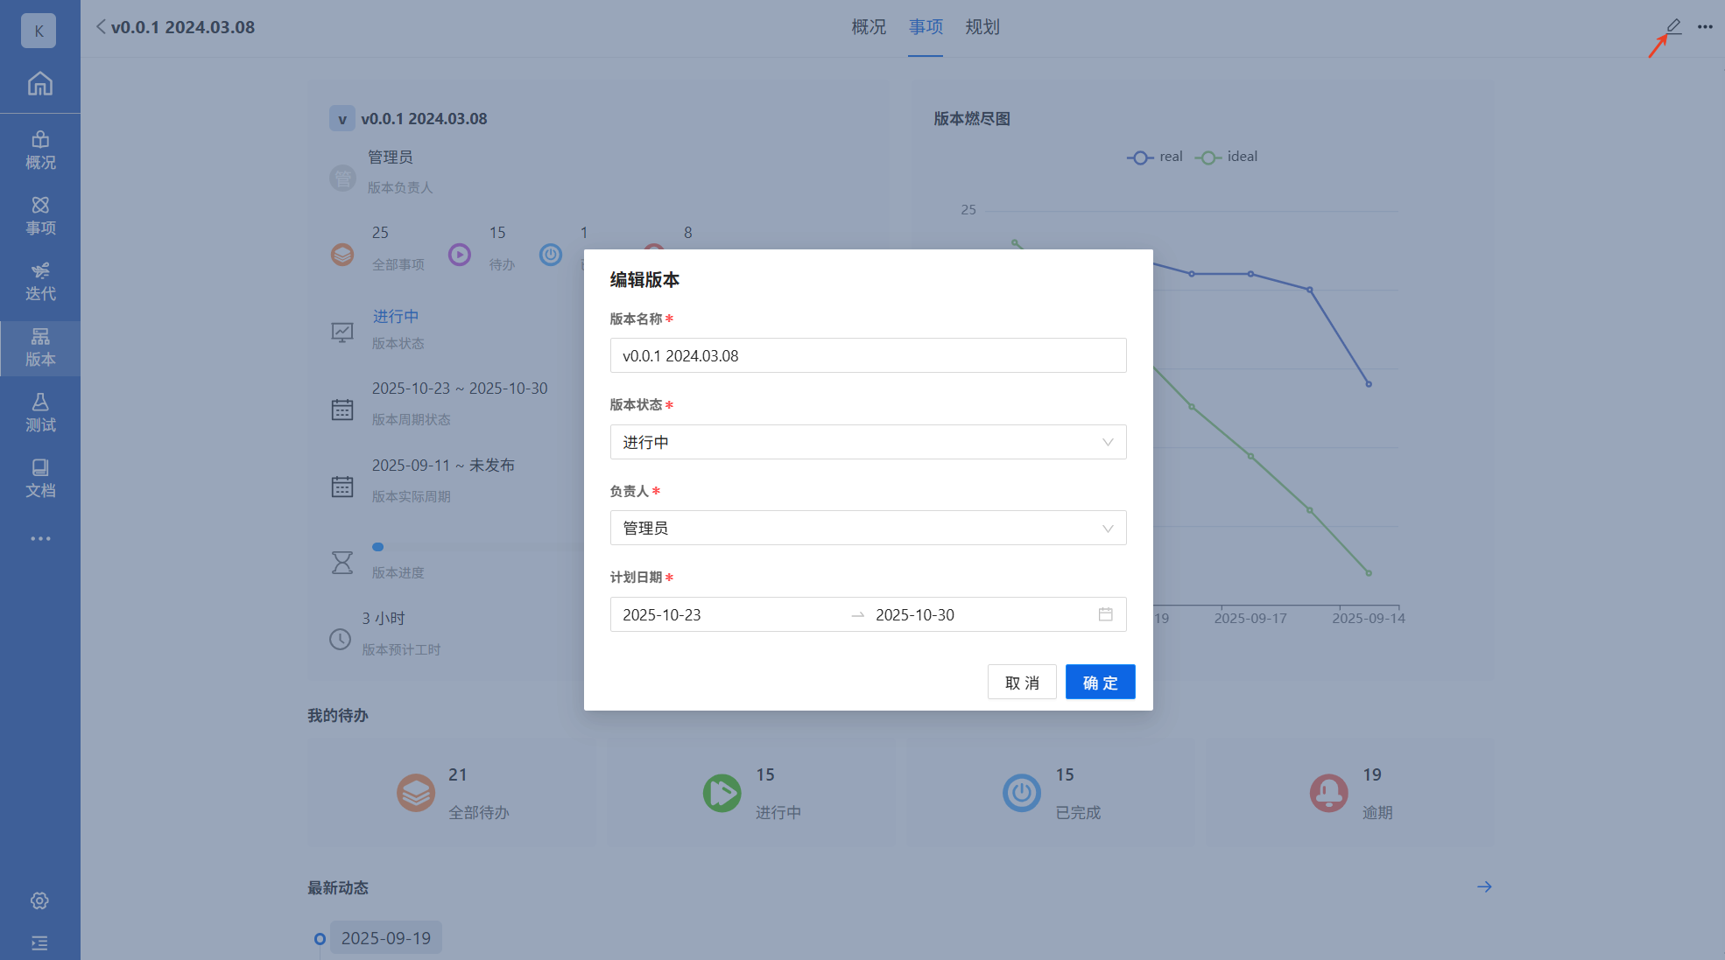Screen dimensions: 1725x960
Task: Click the 确定 confirm button
Action: 1100,683
